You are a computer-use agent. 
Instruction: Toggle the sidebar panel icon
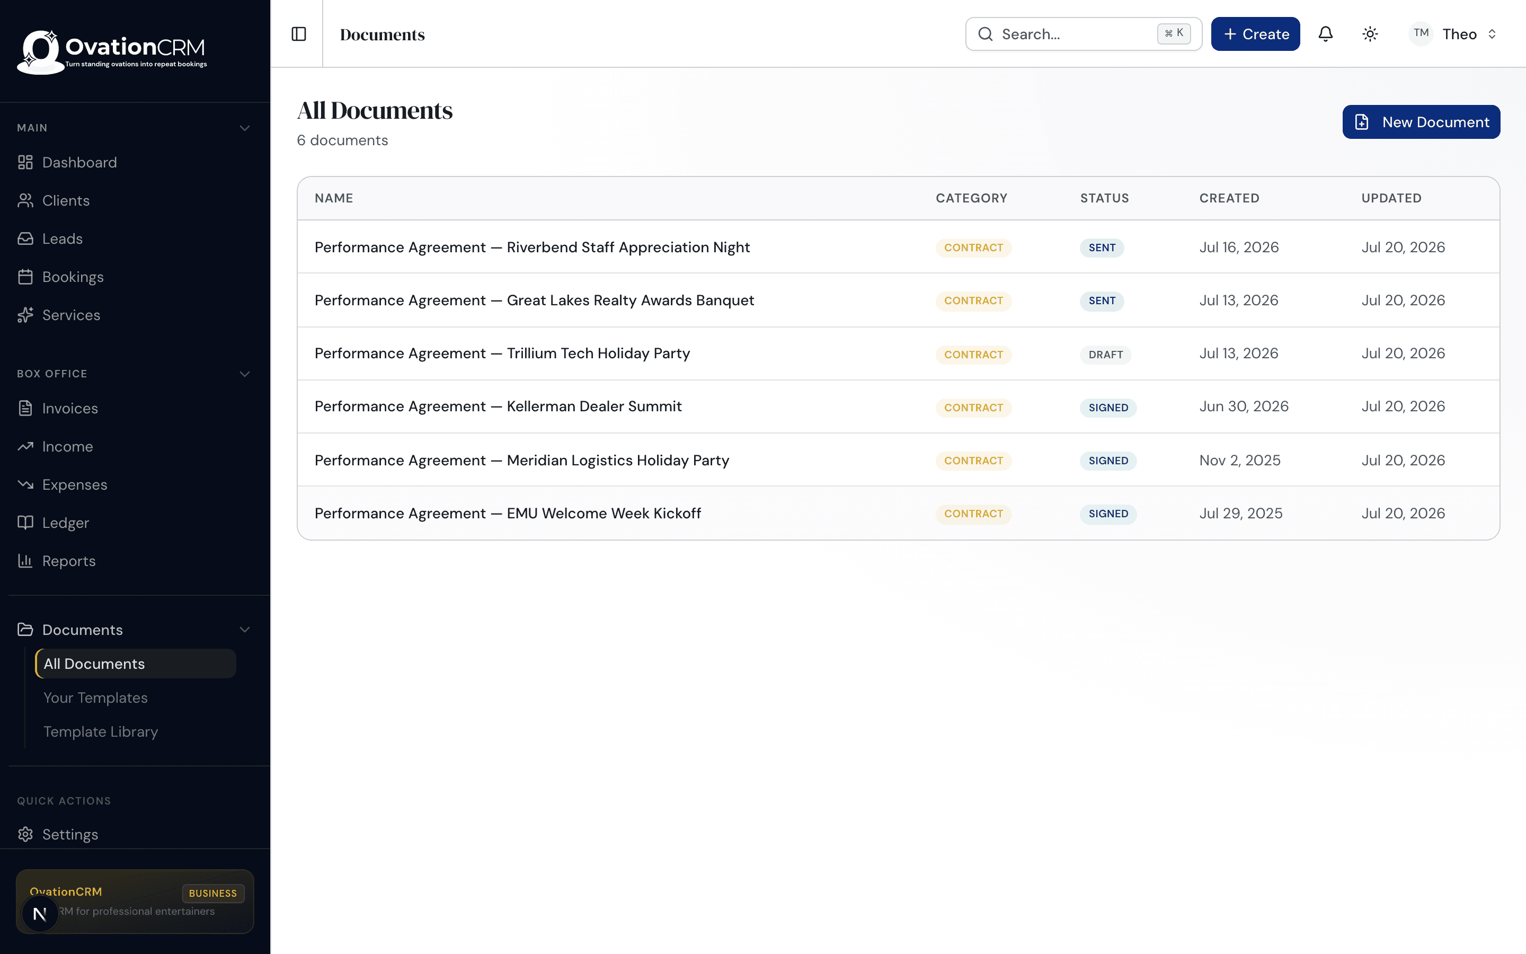click(x=299, y=34)
